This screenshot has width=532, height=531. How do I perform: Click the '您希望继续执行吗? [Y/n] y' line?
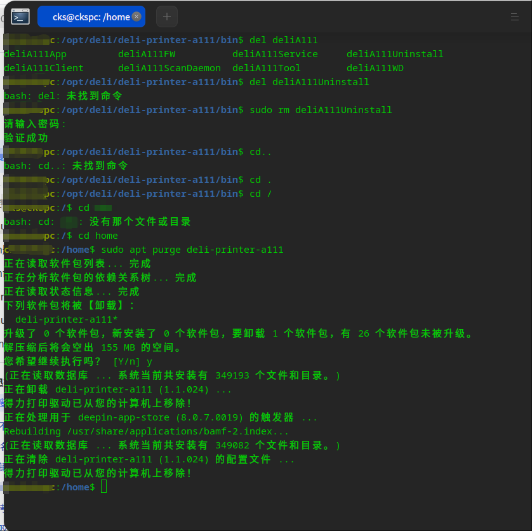(x=78, y=361)
